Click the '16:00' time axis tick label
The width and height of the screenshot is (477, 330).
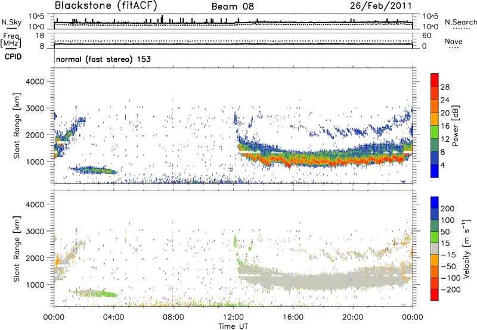click(293, 317)
